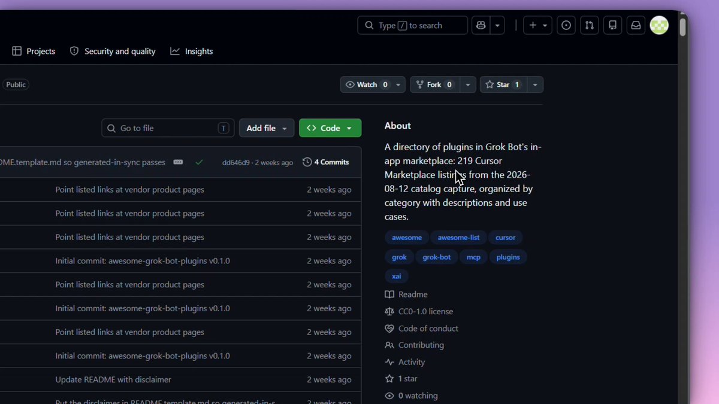
Task: Click the awesome topic tag
Action: point(407,238)
